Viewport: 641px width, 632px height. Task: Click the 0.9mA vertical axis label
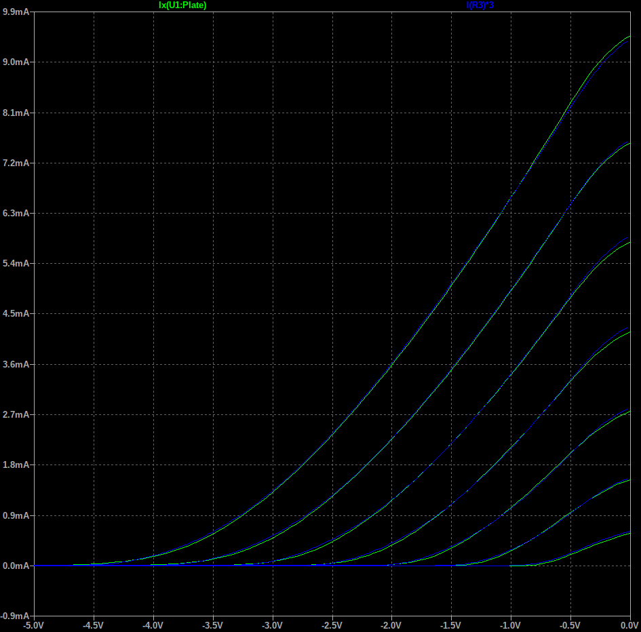click(16, 515)
